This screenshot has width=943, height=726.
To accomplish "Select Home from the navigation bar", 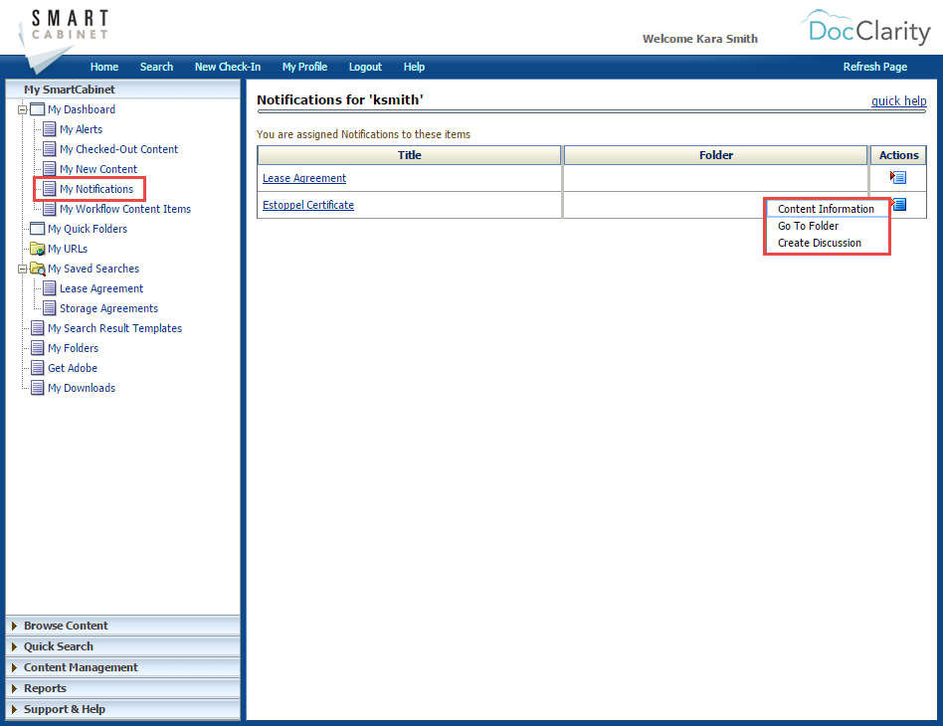I will 104,67.
